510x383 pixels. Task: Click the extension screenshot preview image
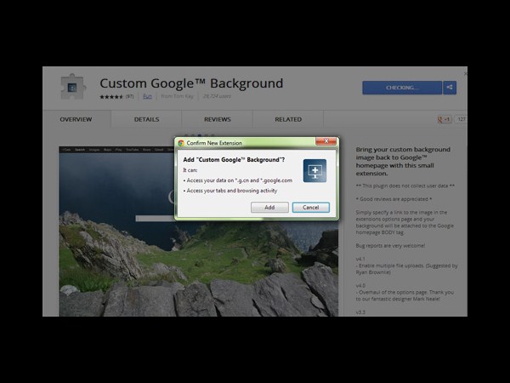(x=198, y=231)
